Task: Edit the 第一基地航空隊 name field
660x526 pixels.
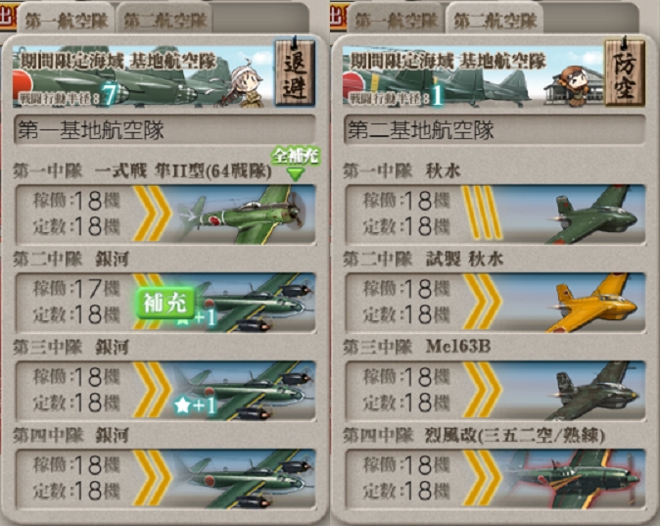Action: click(x=165, y=129)
